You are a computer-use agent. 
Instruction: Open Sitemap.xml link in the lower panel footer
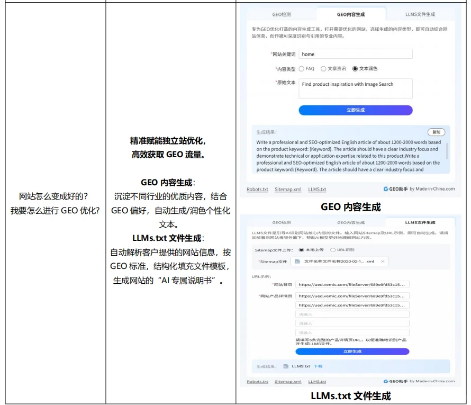point(288,382)
